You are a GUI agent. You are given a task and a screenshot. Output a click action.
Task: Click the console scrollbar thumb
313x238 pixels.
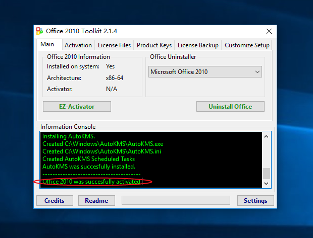pyautogui.click(x=266, y=174)
